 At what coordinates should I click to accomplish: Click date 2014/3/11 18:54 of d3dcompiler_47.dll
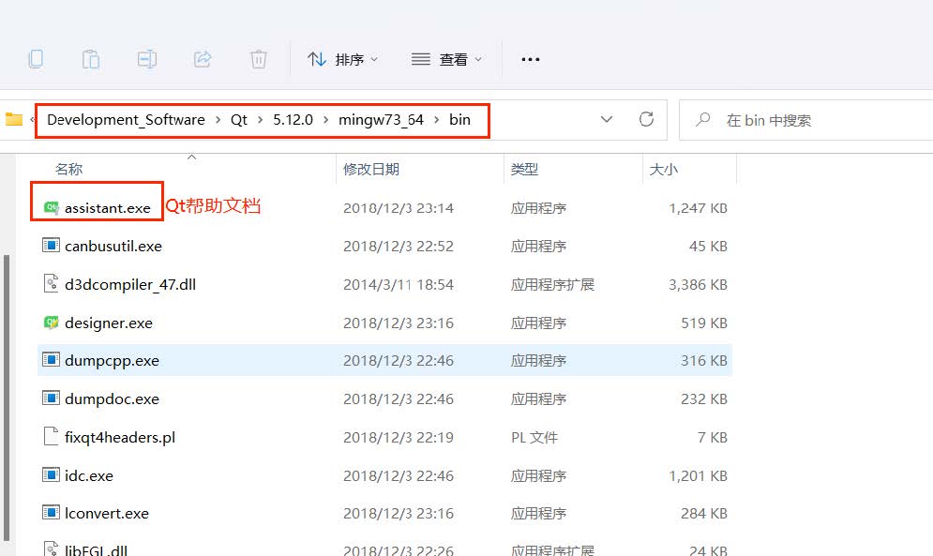[399, 284]
